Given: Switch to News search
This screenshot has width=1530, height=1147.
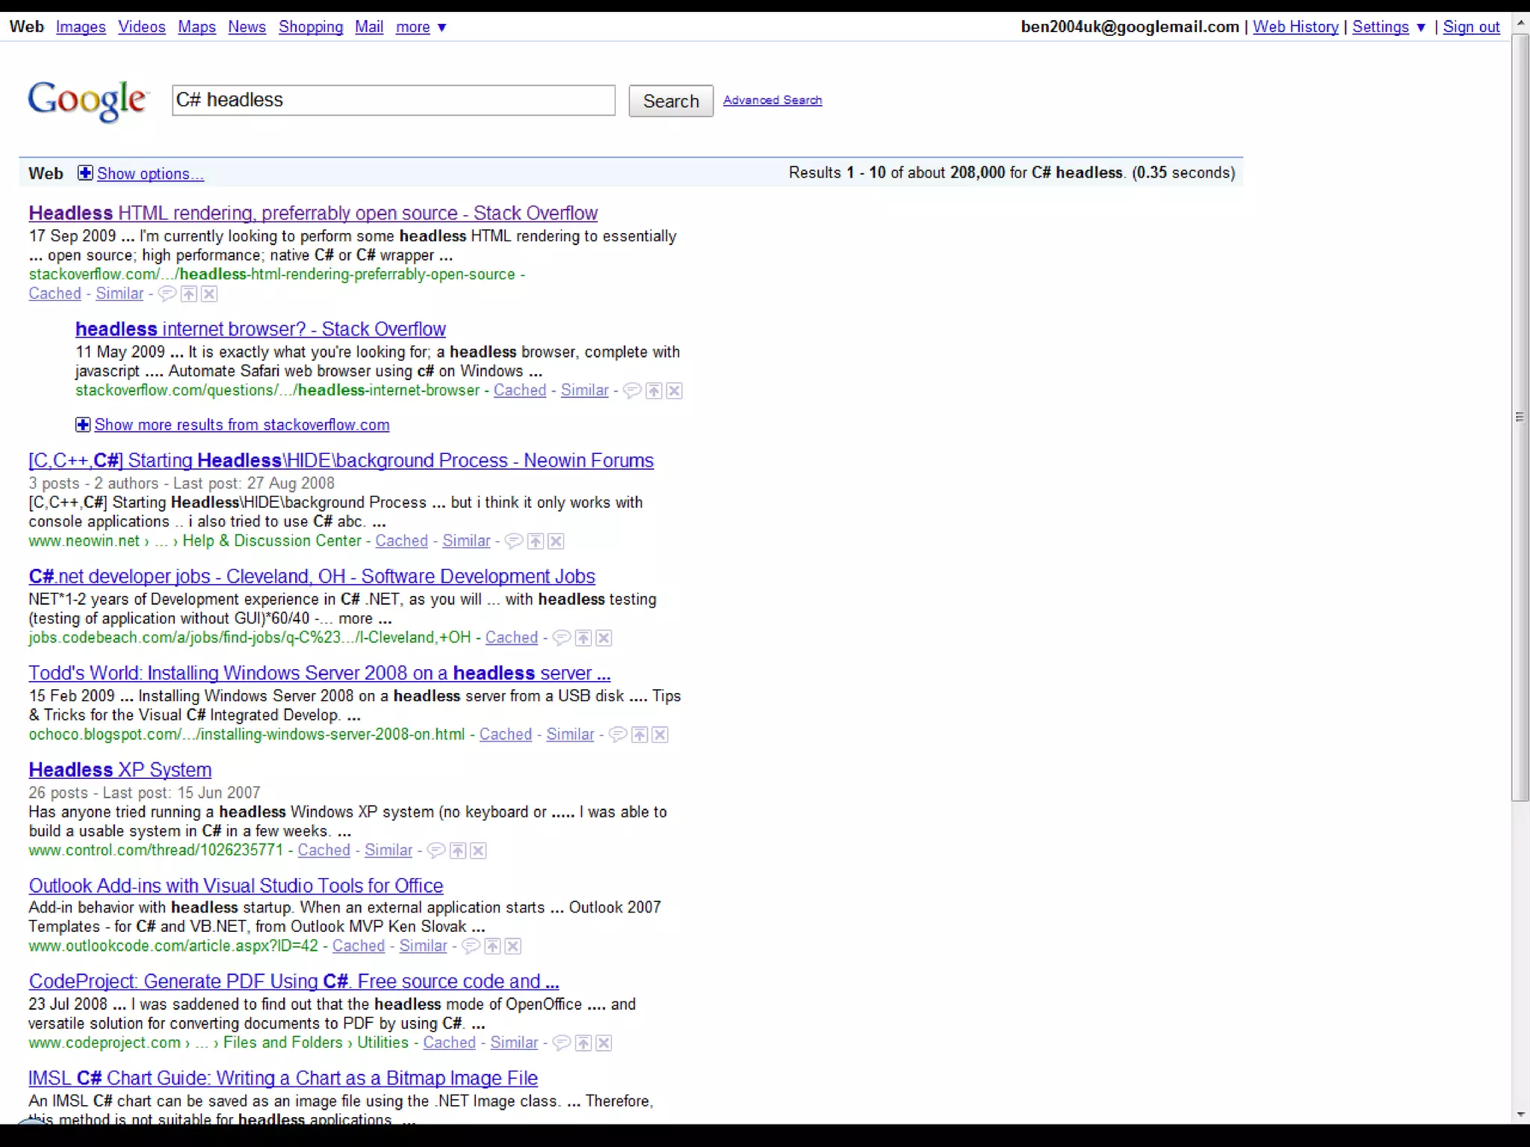Looking at the screenshot, I should pyautogui.click(x=247, y=28).
